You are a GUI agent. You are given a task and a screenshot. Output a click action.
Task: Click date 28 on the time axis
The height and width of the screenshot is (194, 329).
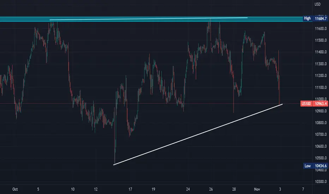pyautogui.click(x=234, y=189)
